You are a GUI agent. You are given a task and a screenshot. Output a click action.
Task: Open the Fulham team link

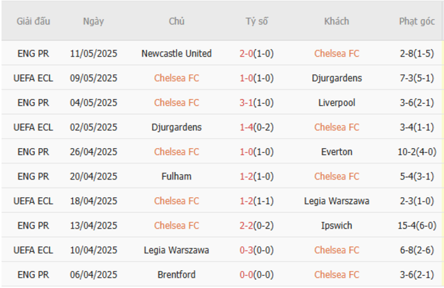pos(176,176)
